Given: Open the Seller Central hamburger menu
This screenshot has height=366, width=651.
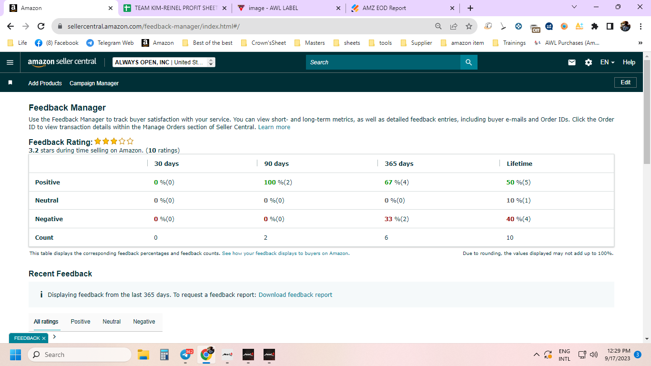Looking at the screenshot, I should coord(10,62).
